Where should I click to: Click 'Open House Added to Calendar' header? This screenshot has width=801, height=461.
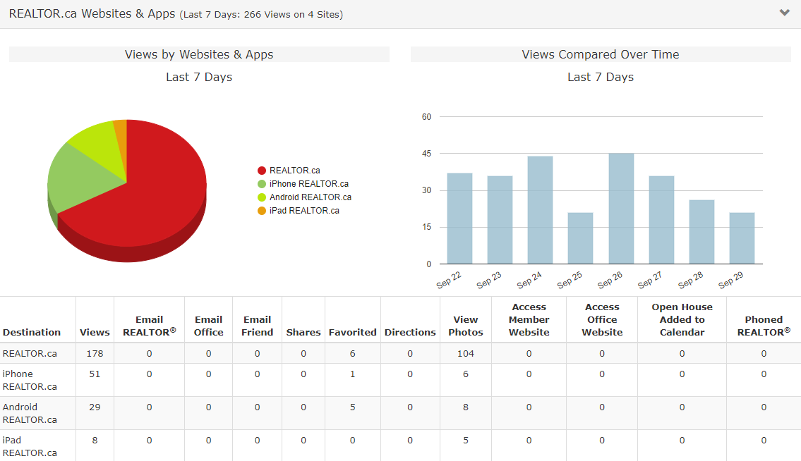coord(682,319)
